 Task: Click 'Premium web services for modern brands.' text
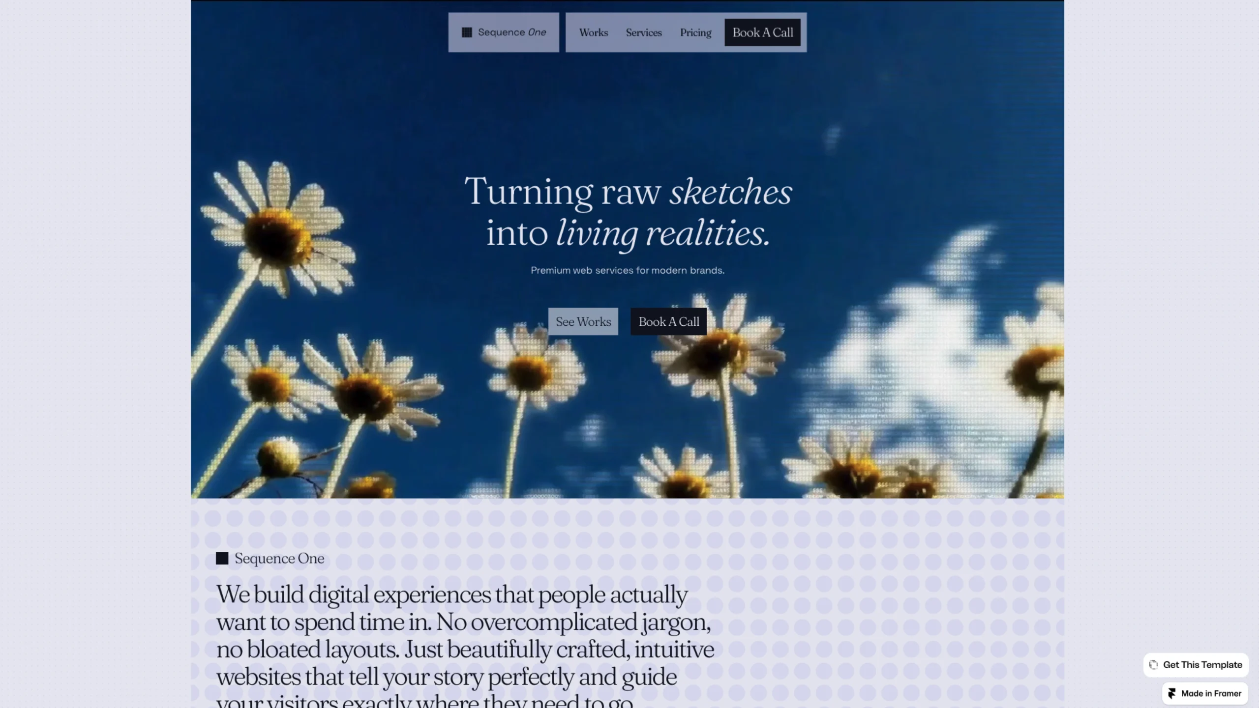coord(628,270)
